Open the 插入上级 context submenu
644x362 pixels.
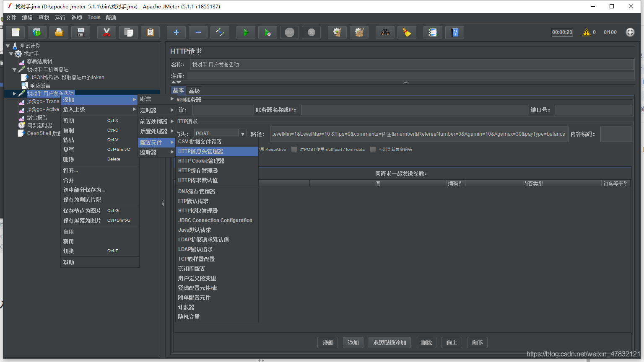tap(99, 109)
